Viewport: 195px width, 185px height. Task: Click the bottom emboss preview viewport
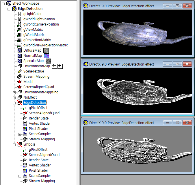coord(138,149)
